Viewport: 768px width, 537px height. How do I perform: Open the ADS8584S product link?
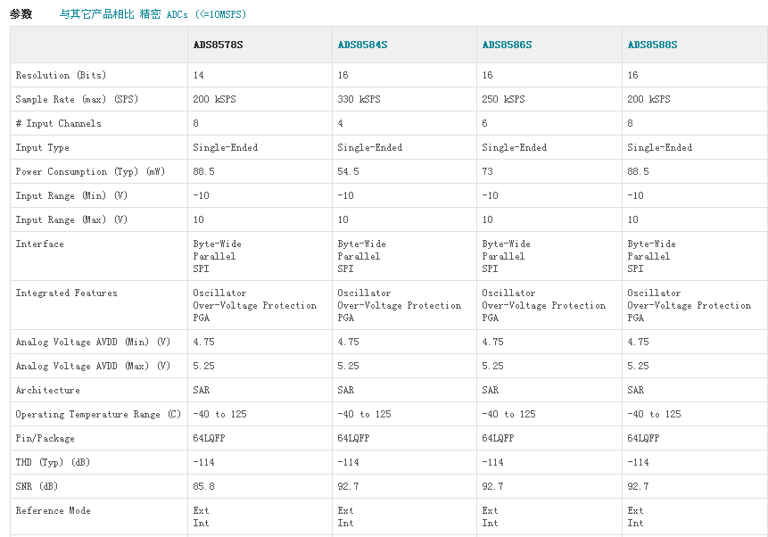pos(362,45)
